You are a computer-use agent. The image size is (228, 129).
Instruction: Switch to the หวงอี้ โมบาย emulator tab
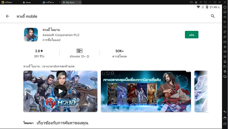(50, 2)
